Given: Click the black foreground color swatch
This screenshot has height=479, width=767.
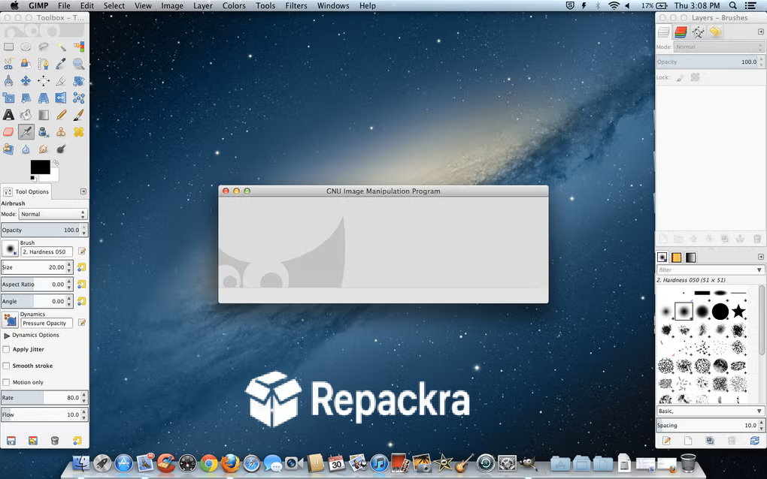Looking at the screenshot, I should tap(40, 167).
